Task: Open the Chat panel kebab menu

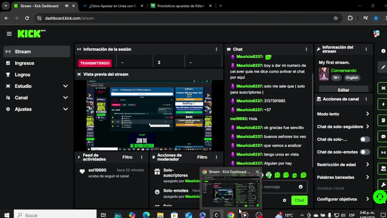Action: tap(306, 49)
